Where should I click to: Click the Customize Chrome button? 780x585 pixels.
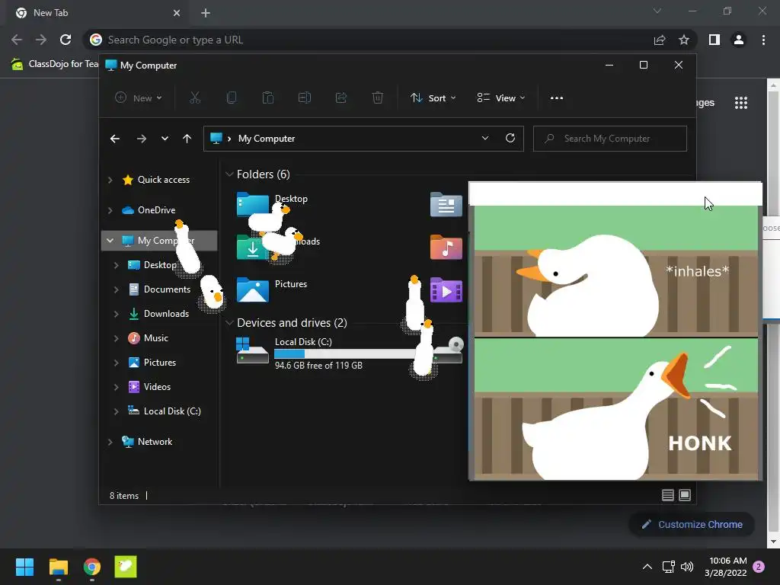click(692, 524)
